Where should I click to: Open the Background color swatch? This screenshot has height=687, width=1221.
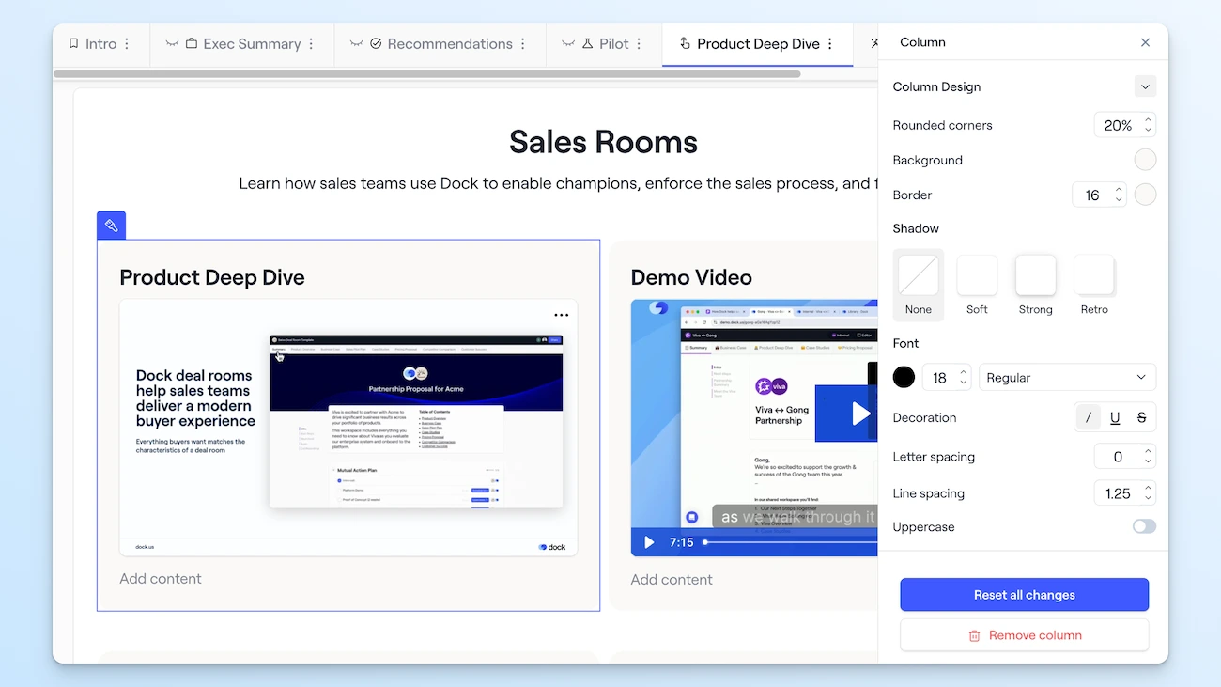(x=1145, y=160)
